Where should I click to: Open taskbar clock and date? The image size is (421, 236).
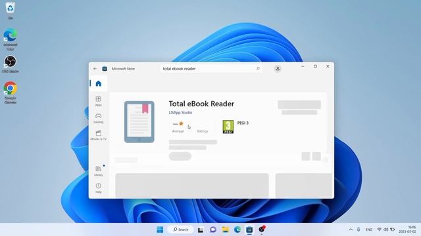(407, 229)
